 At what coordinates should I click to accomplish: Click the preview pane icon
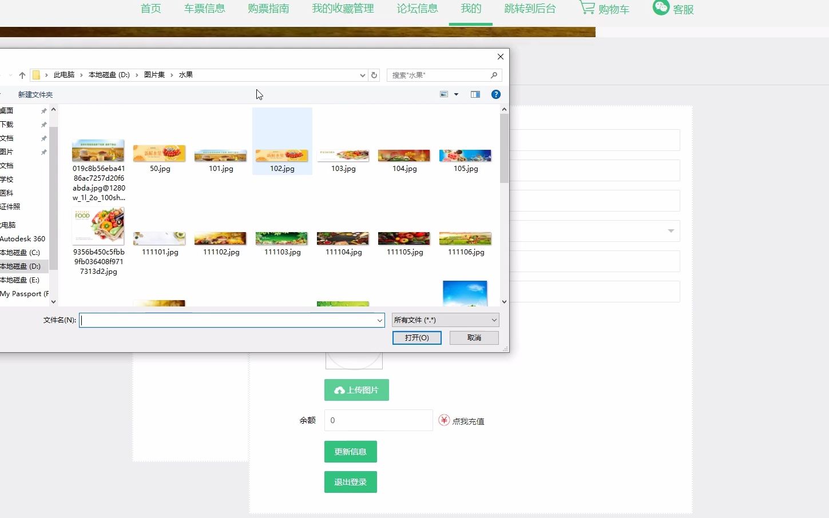click(x=475, y=94)
